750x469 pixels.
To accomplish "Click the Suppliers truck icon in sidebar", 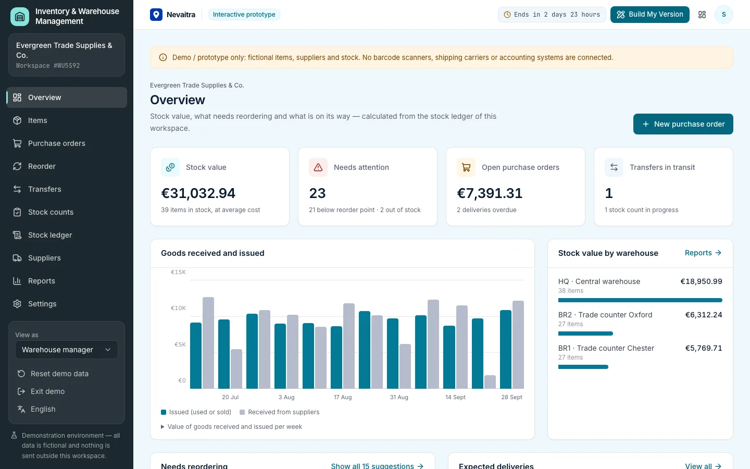I will pos(17,258).
